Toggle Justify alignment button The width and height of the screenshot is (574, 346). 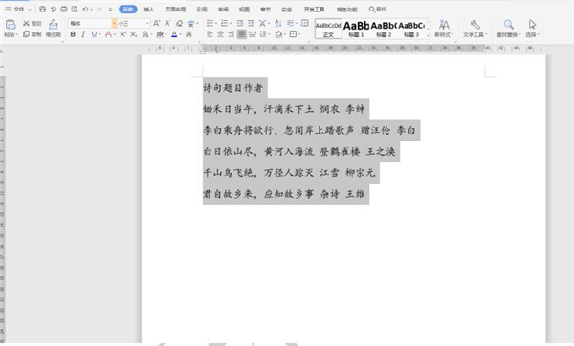pos(242,34)
